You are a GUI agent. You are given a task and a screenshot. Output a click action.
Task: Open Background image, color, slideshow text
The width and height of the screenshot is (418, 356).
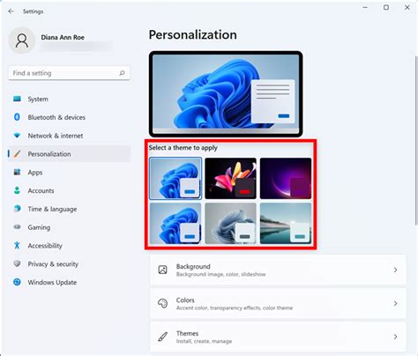[220, 274]
